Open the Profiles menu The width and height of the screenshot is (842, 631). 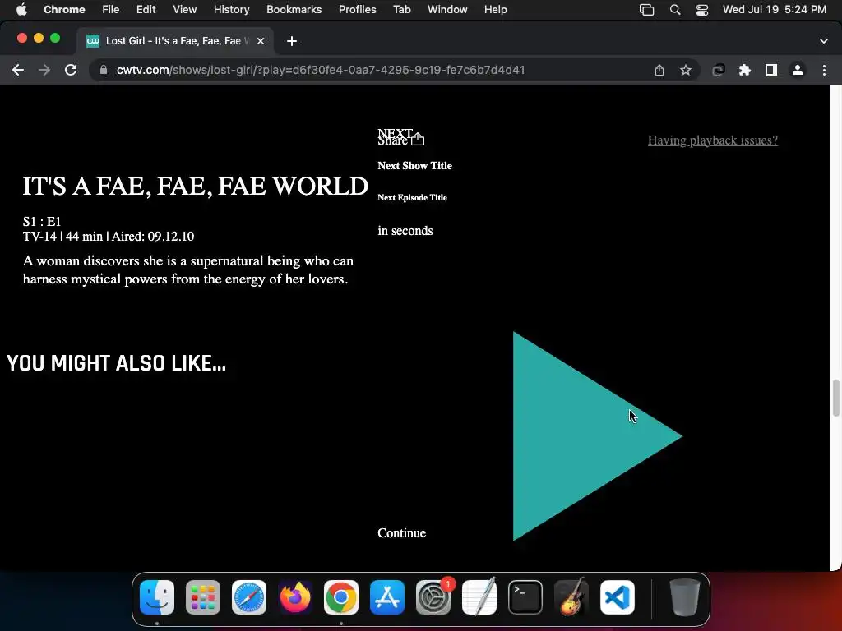357,9
